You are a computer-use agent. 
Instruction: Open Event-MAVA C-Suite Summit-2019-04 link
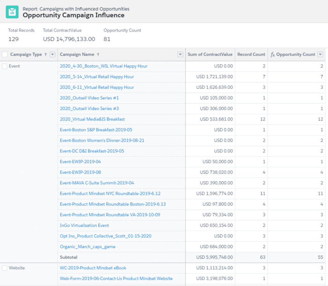tap(97, 183)
